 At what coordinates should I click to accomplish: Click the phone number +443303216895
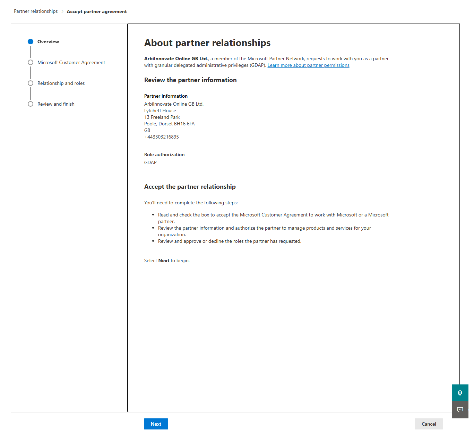[162, 137]
